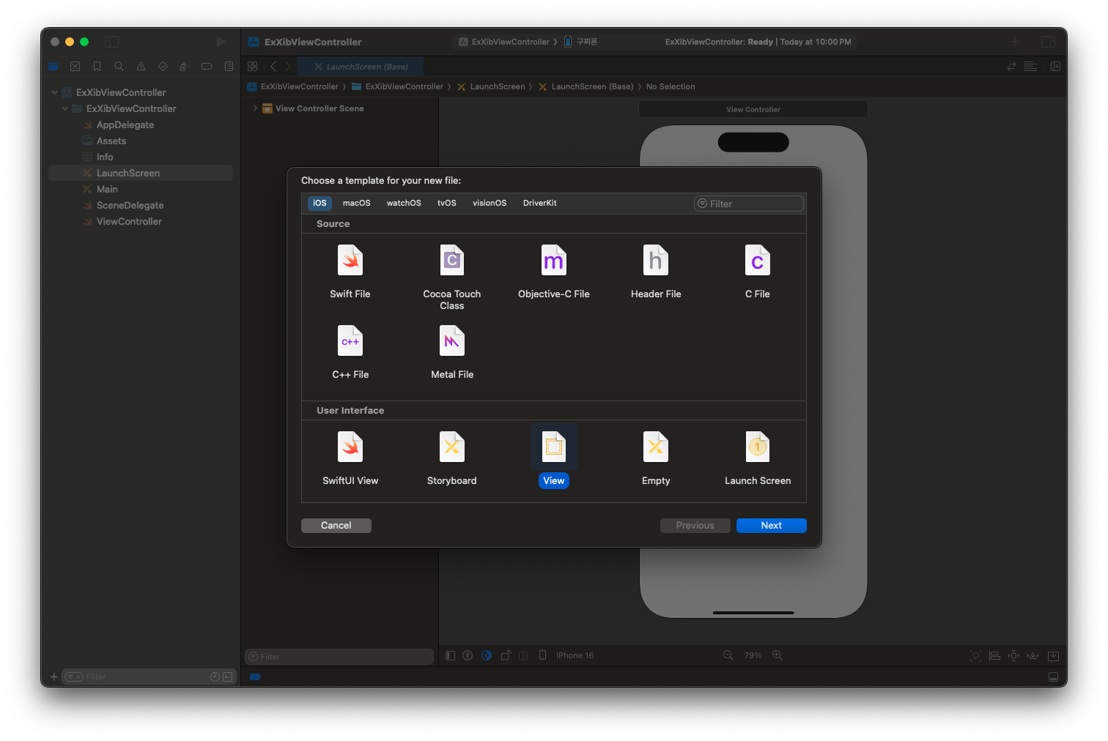
Task: Open the source control navigator
Action: tap(75, 67)
